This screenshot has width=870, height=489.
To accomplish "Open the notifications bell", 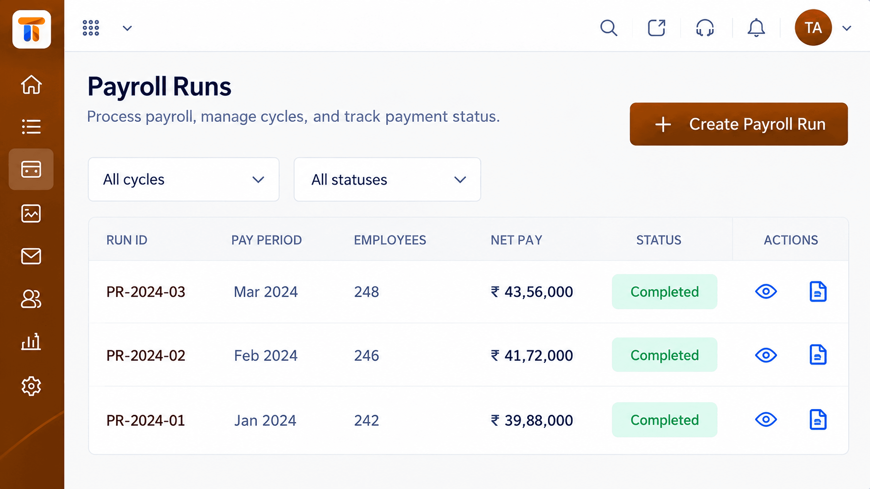I will pos(756,28).
